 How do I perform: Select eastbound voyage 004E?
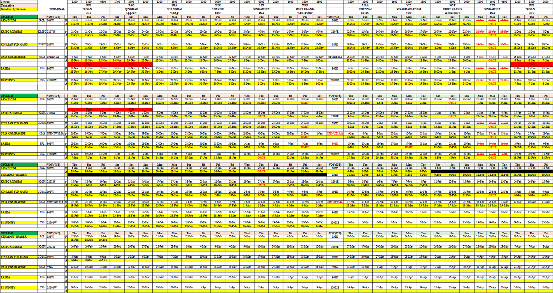[335, 20]
